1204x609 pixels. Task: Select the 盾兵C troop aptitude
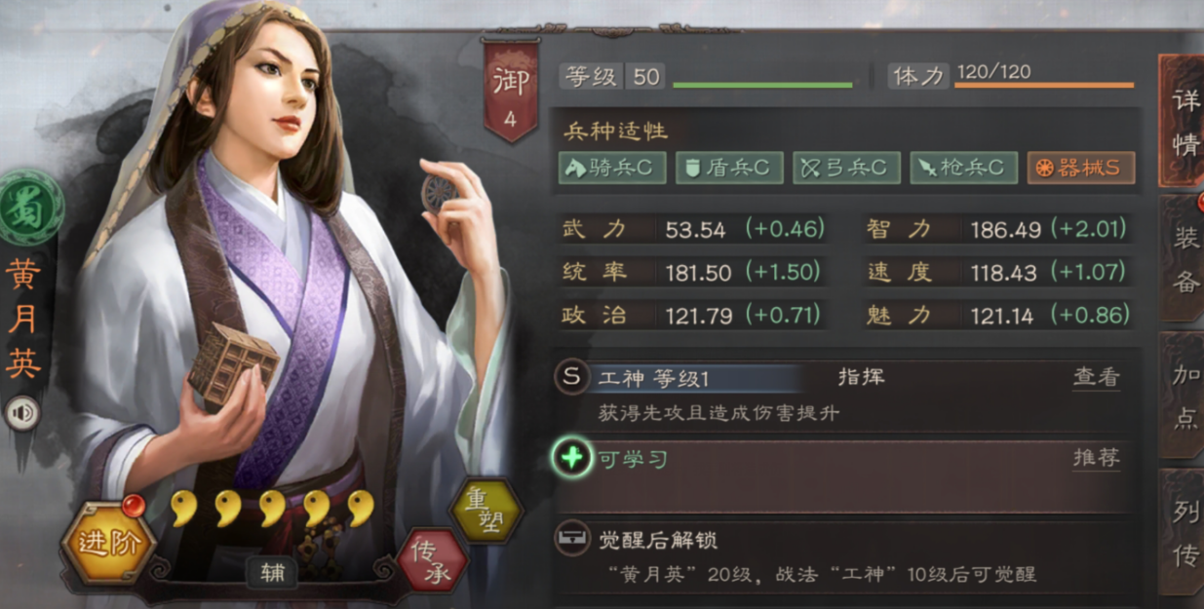729,168
